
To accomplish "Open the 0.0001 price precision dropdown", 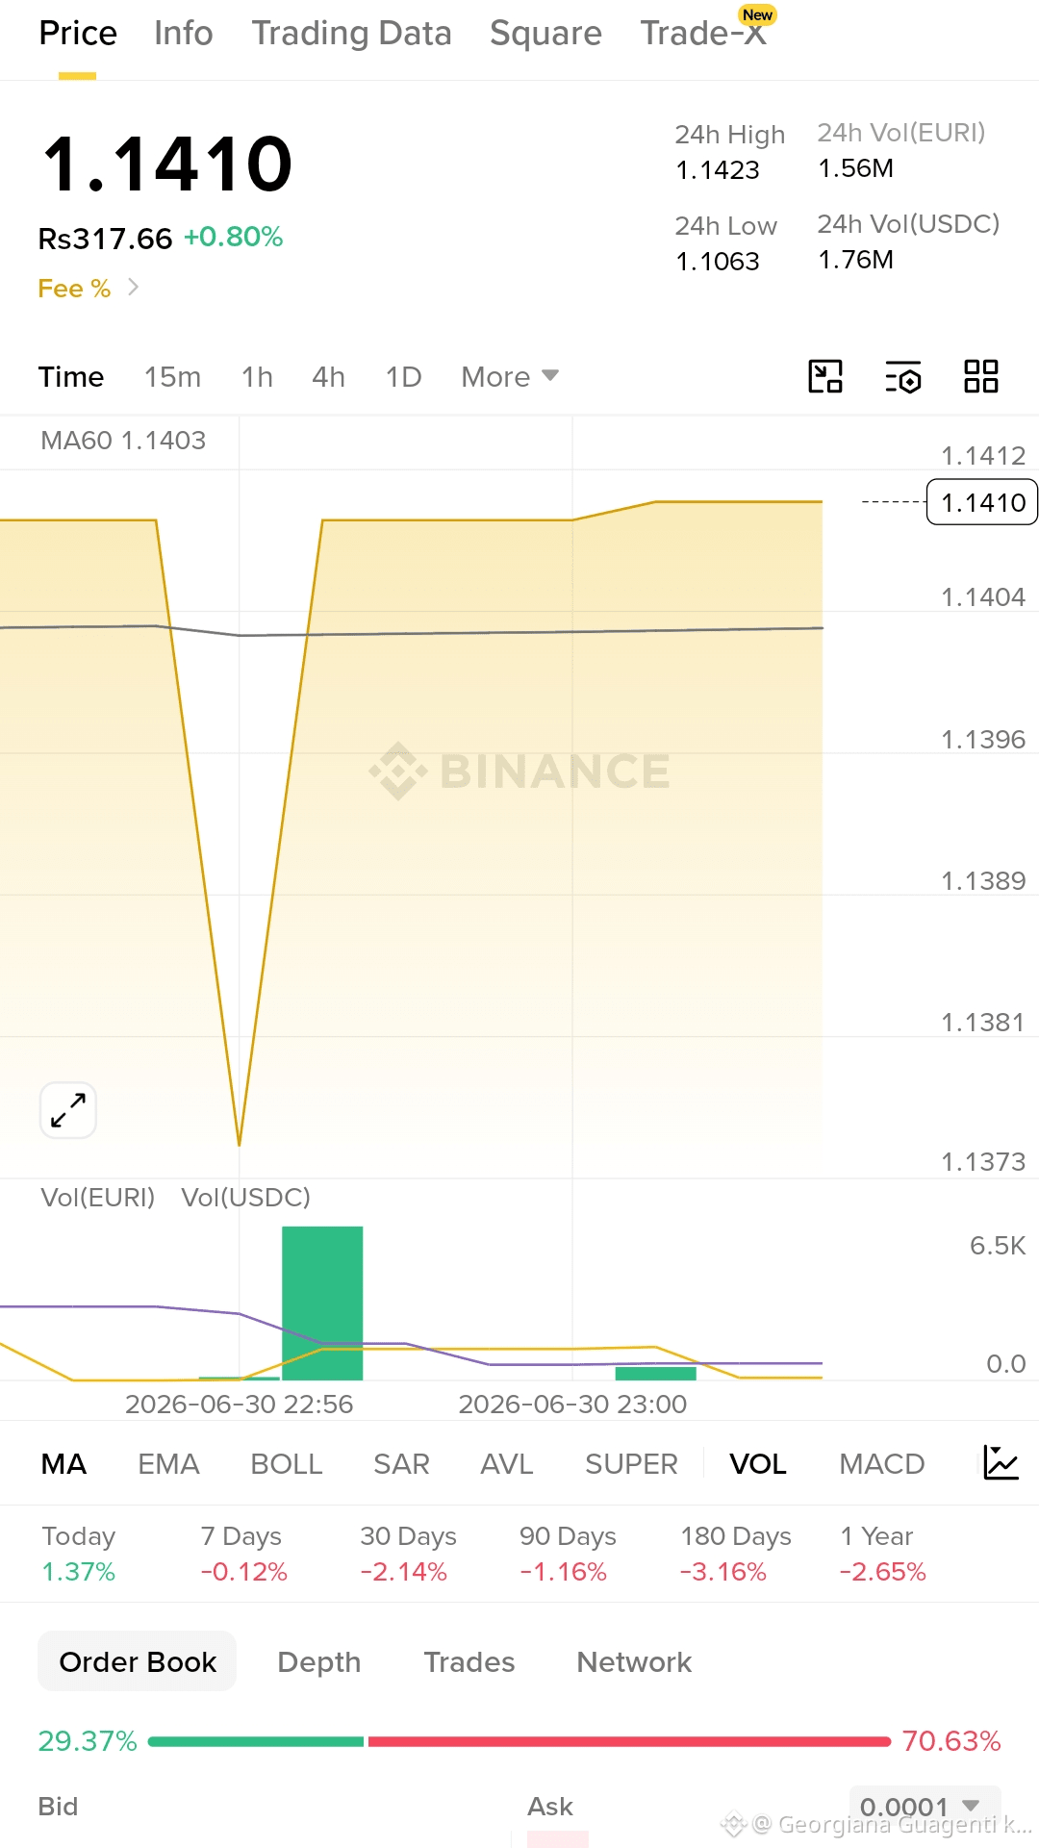I will click(x=925, y=1807).
